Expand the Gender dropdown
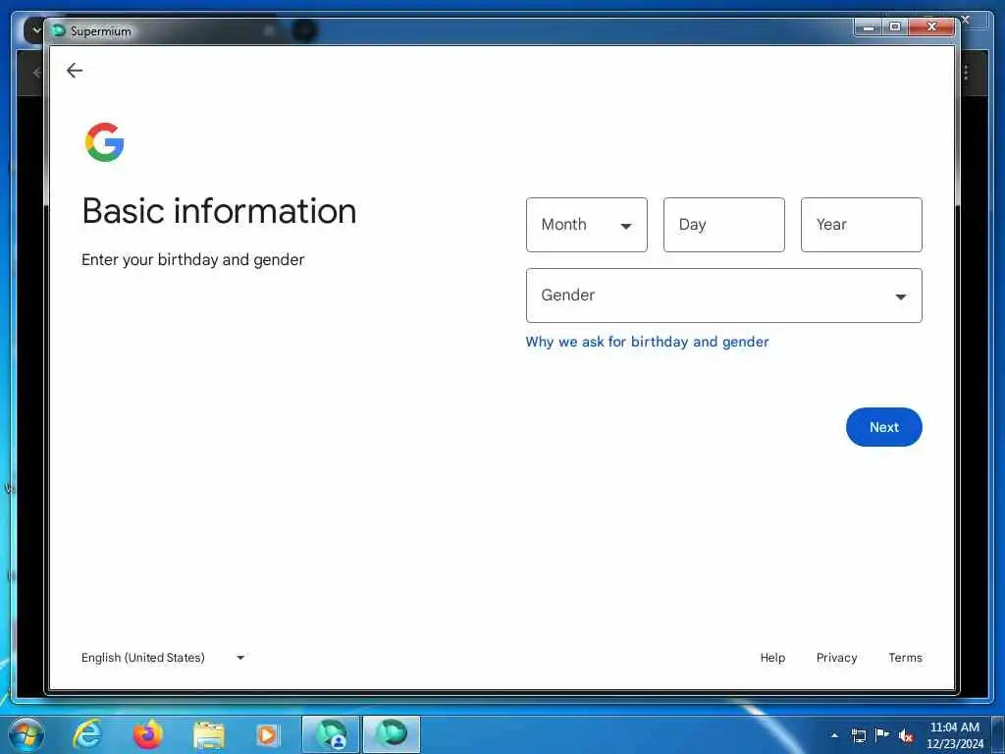 pyautogui.click(x=723, y=296)
